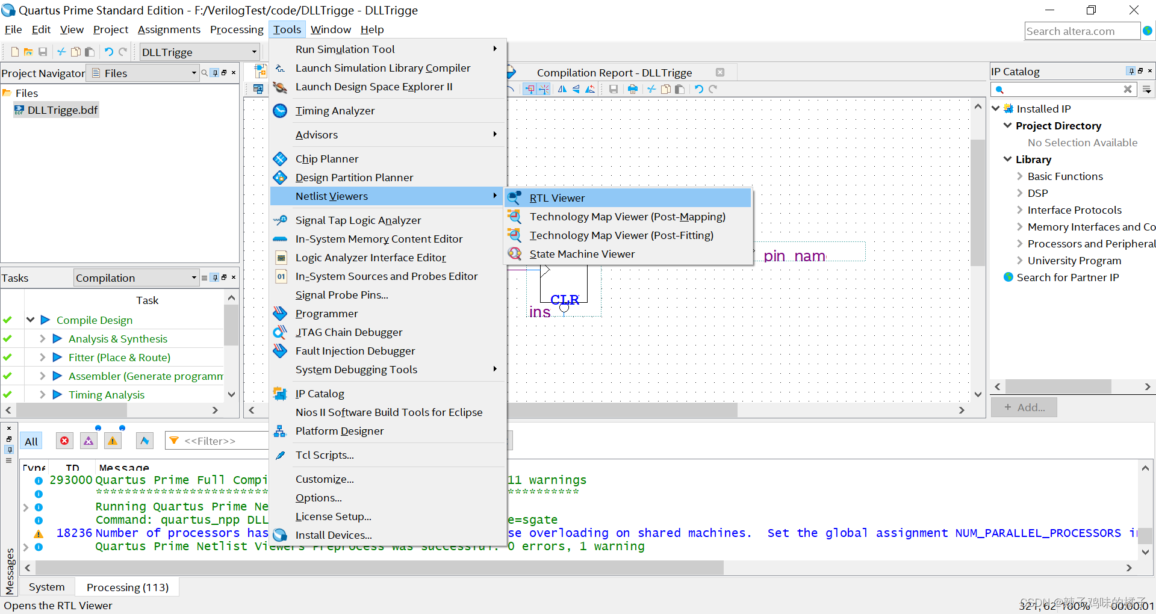Toggle error messages filter button
Viewport: 1156px width, 614px height.
pyautogui.click(x=64, y=441)
